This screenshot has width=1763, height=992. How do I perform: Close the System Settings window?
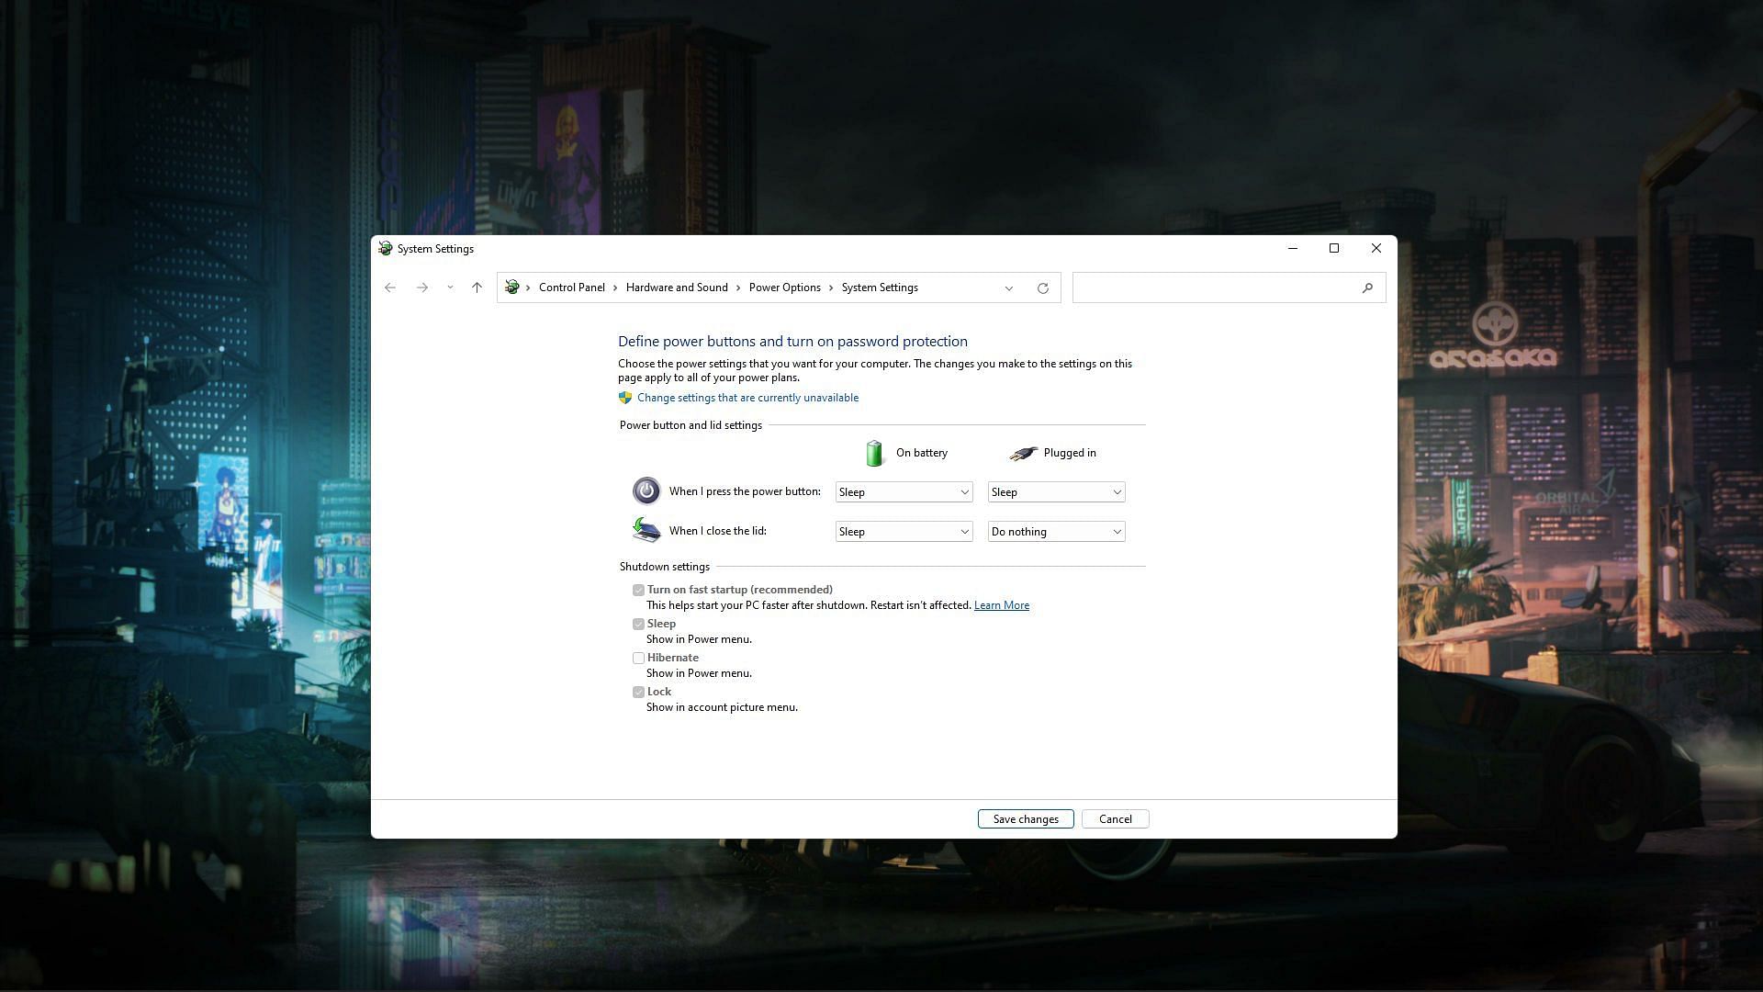(x=1376, y=248)
